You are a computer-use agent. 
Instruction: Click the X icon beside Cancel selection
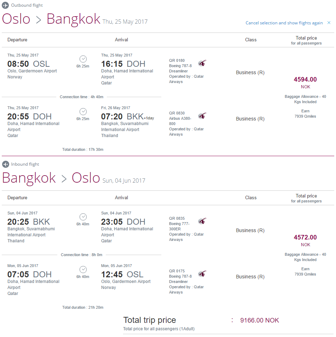[329, 23]
